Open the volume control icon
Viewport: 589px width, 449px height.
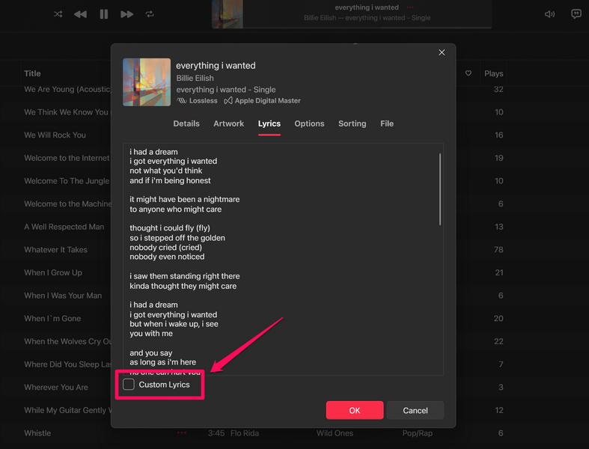[549, 14]
